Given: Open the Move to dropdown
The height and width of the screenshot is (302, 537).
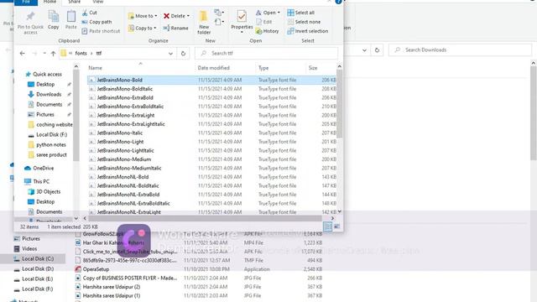Looking at the screenshot, I should tap(143, 16).
